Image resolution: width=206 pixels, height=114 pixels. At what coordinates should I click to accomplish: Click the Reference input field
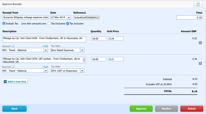pos(86,18)
